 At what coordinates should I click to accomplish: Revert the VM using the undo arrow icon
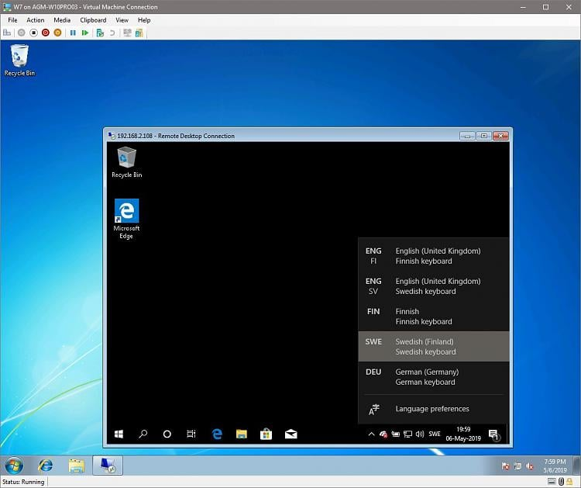pos(112,33)
